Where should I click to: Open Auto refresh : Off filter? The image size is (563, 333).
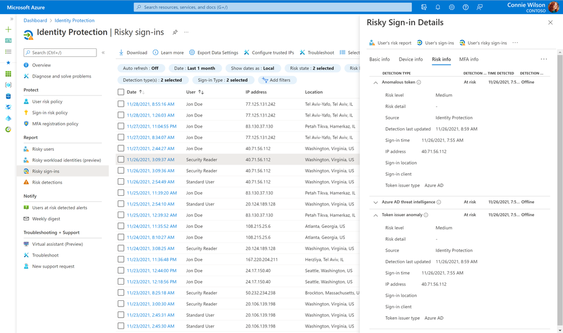click(x=141, y=68)
